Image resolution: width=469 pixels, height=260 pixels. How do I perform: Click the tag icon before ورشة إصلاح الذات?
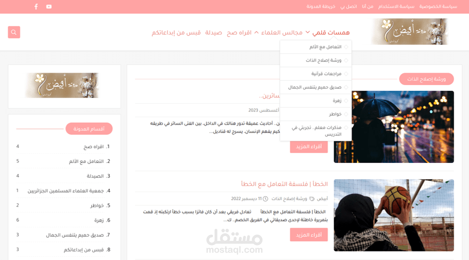click(312, 198)
